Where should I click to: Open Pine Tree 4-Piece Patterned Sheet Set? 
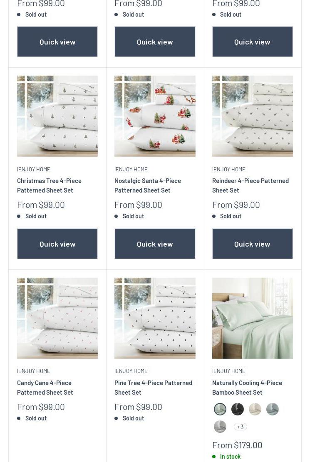(154, 388)
